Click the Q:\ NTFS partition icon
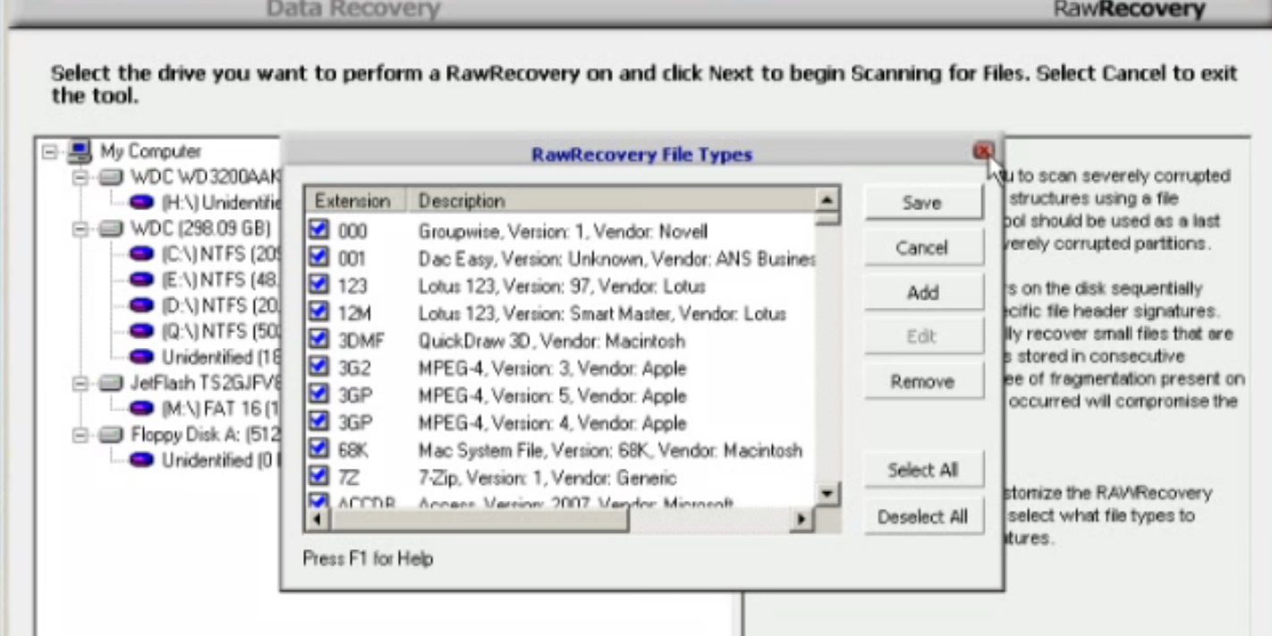This screenshot has width=1272, height=636. click(x=141, y=331)
